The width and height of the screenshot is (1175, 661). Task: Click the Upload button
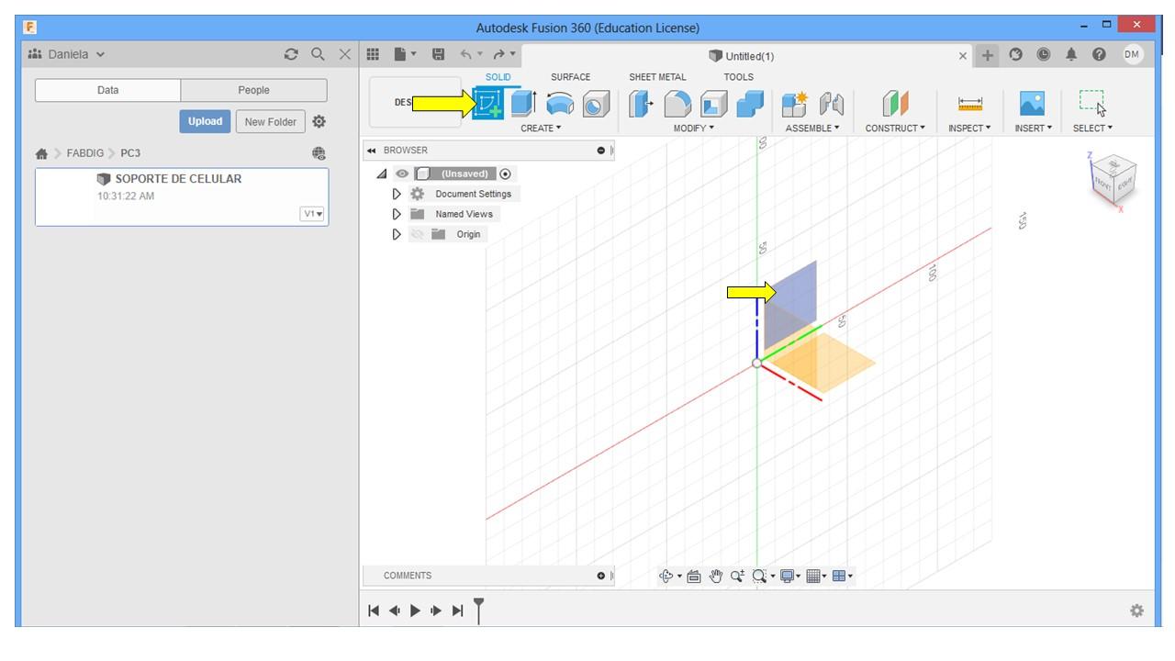click(x=205, y=121)
